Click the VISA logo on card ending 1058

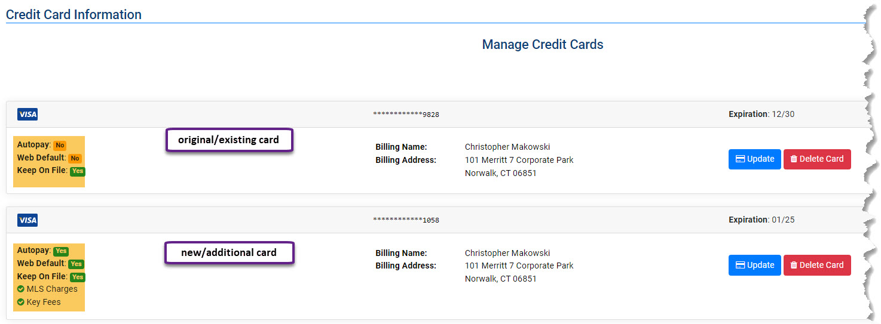pos(27,220)
